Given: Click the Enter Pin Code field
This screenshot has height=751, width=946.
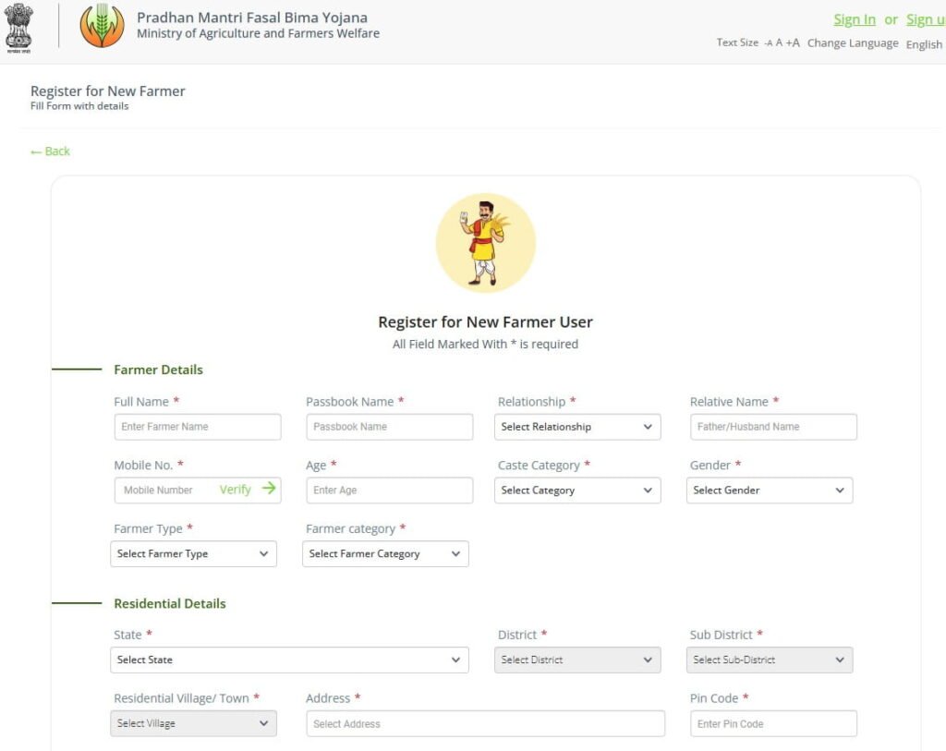Looking at the screenshot, I should 773,723.
